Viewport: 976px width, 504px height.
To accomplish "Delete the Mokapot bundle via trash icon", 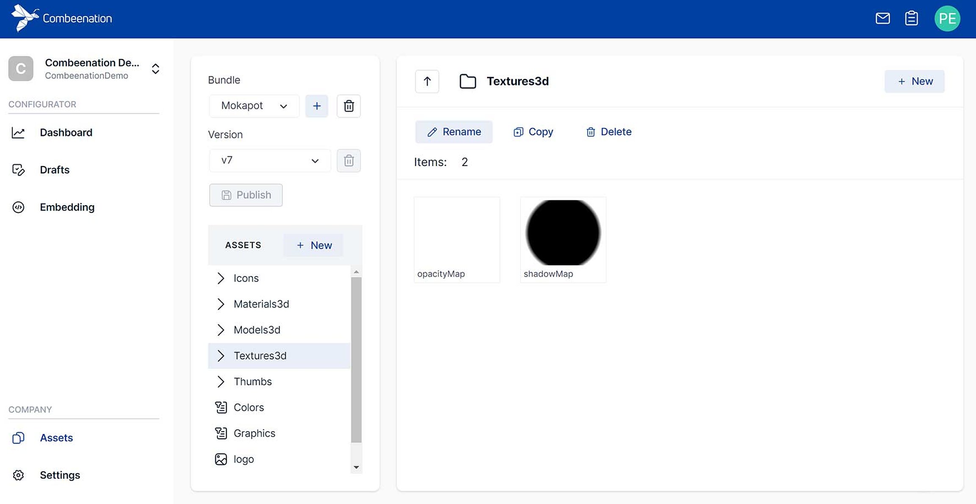I will pos(348,106).
